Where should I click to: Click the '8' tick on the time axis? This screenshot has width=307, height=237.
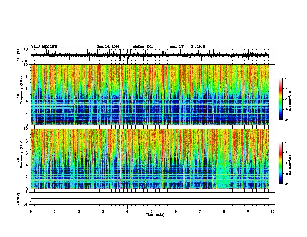point(224,211)
